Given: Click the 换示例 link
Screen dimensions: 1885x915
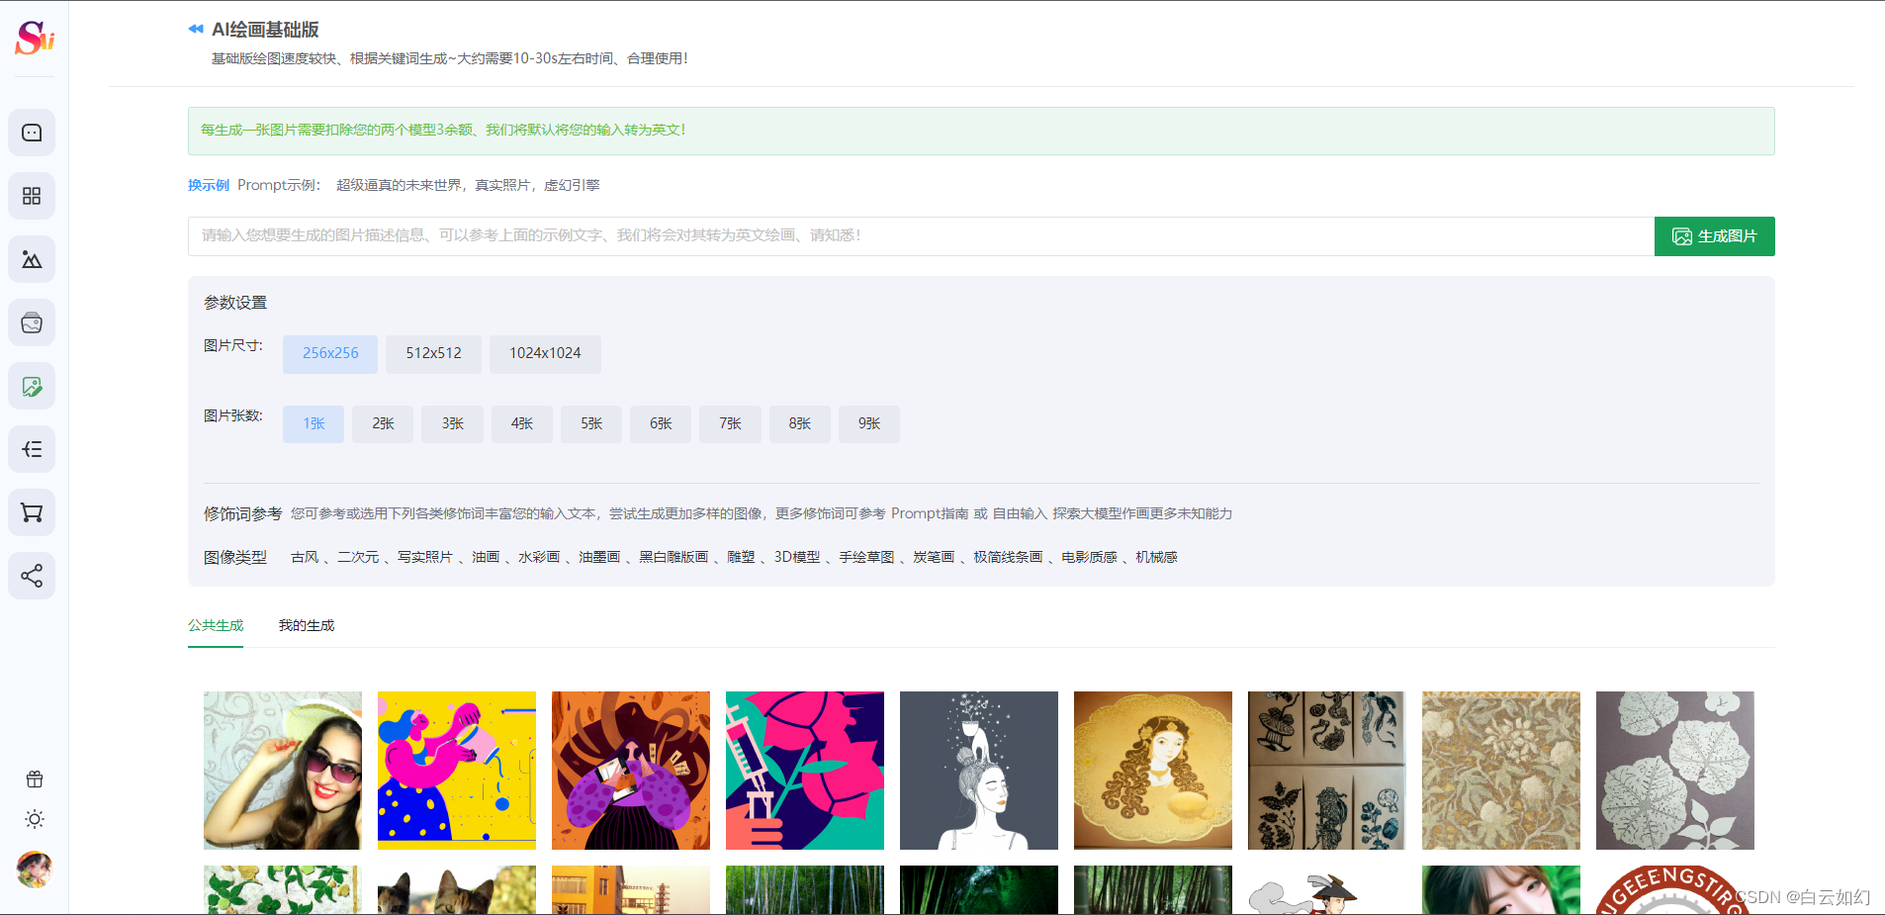Looking at the screenshot, I should (209, 185).
